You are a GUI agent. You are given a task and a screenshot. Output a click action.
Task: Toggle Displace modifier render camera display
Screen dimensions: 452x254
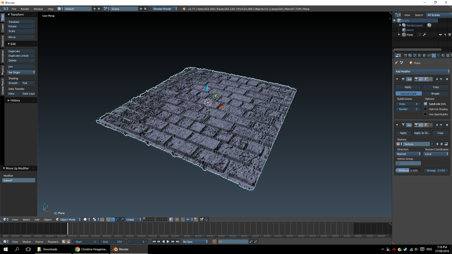click(416, 125)
